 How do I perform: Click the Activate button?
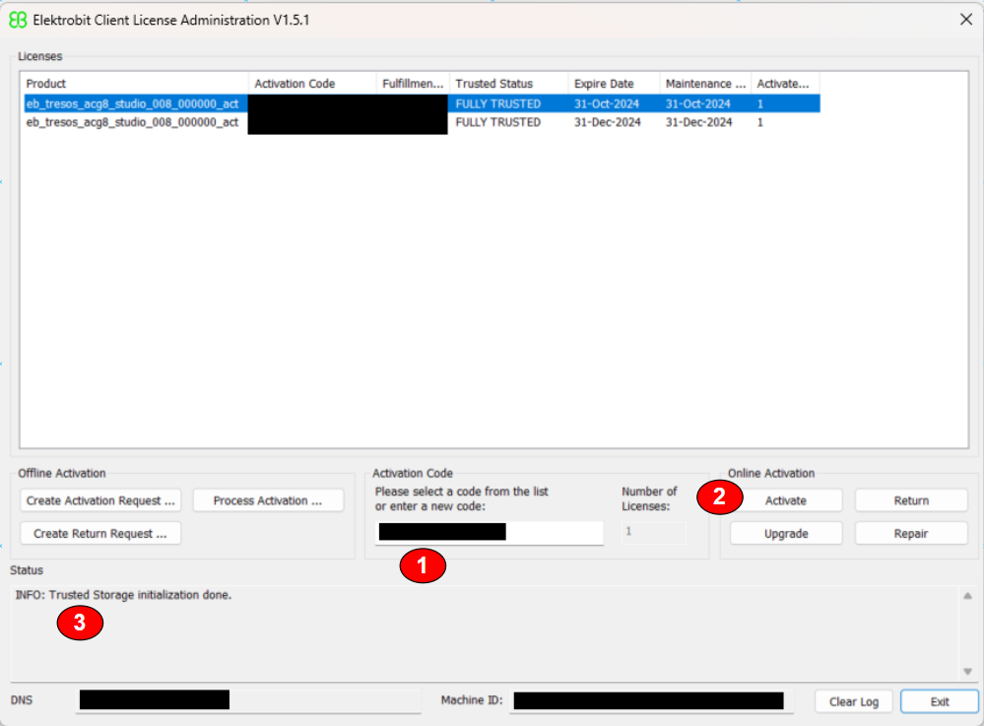point(786,500)
